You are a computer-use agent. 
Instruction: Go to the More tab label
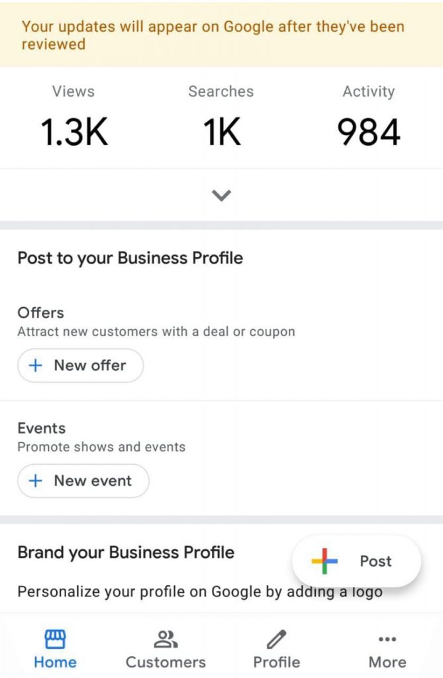pos(387,662)
